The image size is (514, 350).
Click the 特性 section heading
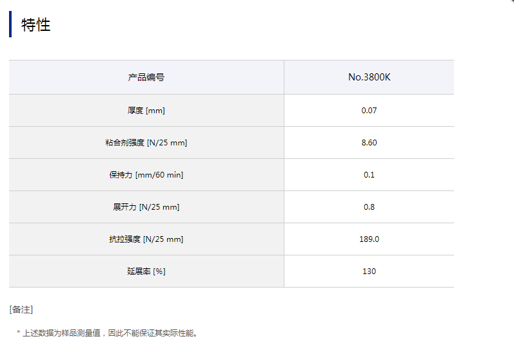coord(36,25)
